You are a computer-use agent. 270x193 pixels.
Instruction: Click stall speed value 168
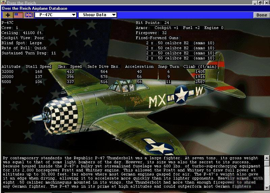coord(38,72)
